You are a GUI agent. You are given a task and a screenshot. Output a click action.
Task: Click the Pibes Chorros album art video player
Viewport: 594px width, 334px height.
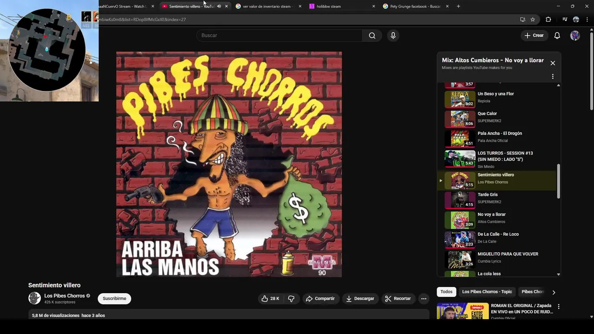pos(229,164)
